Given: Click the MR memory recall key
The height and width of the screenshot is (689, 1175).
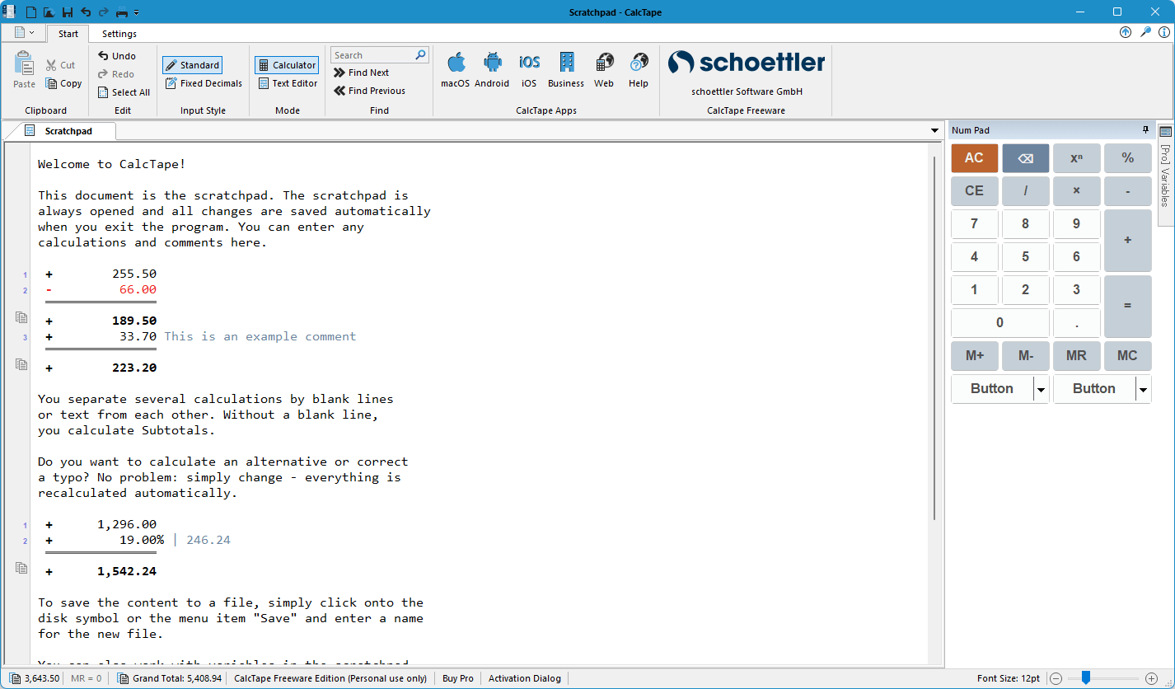Looking at the screenshot, I should [x=1076, y=356].
